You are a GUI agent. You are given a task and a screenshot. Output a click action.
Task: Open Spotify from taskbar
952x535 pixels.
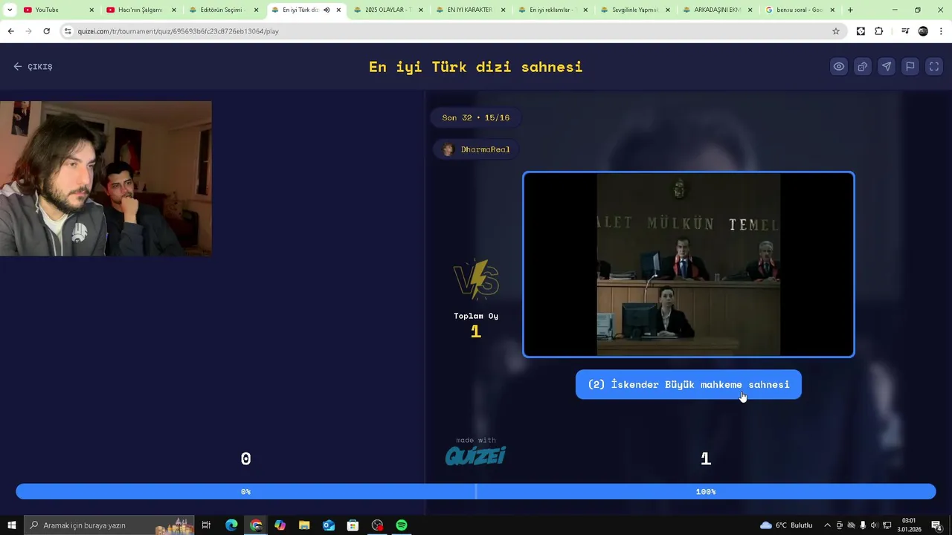point(402,525)
